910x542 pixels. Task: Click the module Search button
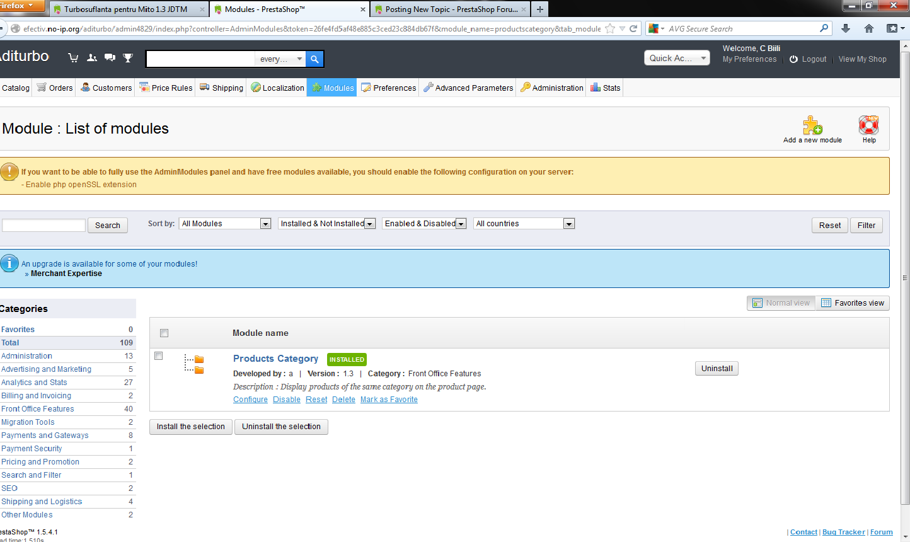pyautogui.click(x=108, y=226)
